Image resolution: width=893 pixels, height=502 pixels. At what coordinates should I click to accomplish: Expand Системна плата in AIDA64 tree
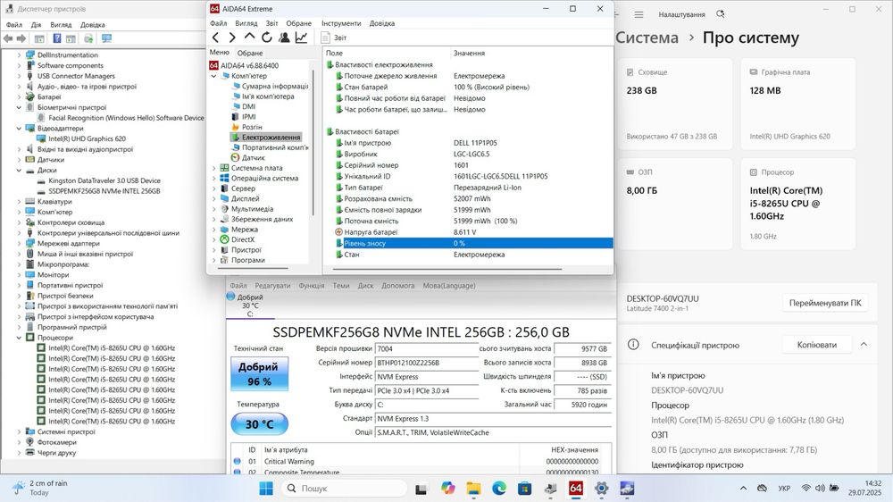[214, 168]
